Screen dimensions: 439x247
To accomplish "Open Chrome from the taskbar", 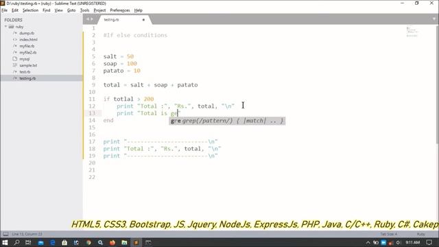I will pyautogui.click(x=88, y=242).
